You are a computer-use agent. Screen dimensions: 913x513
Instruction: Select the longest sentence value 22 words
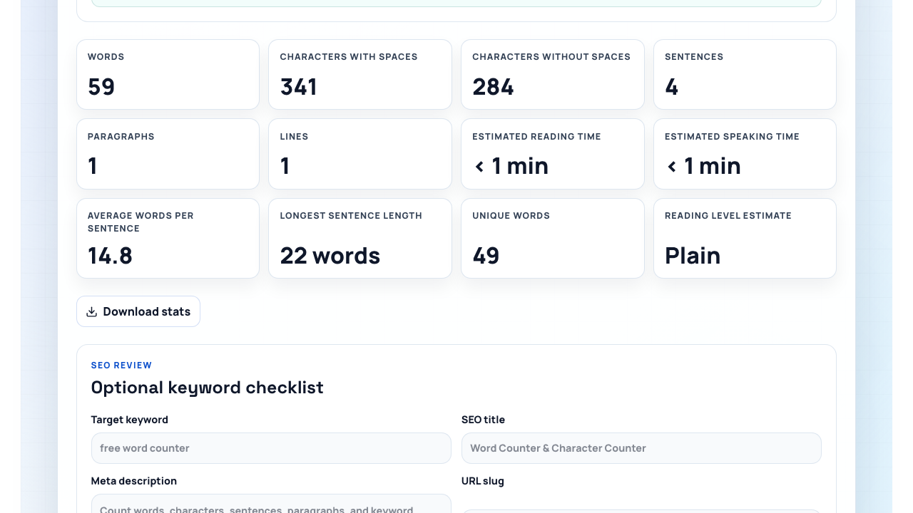coord(330,256)
